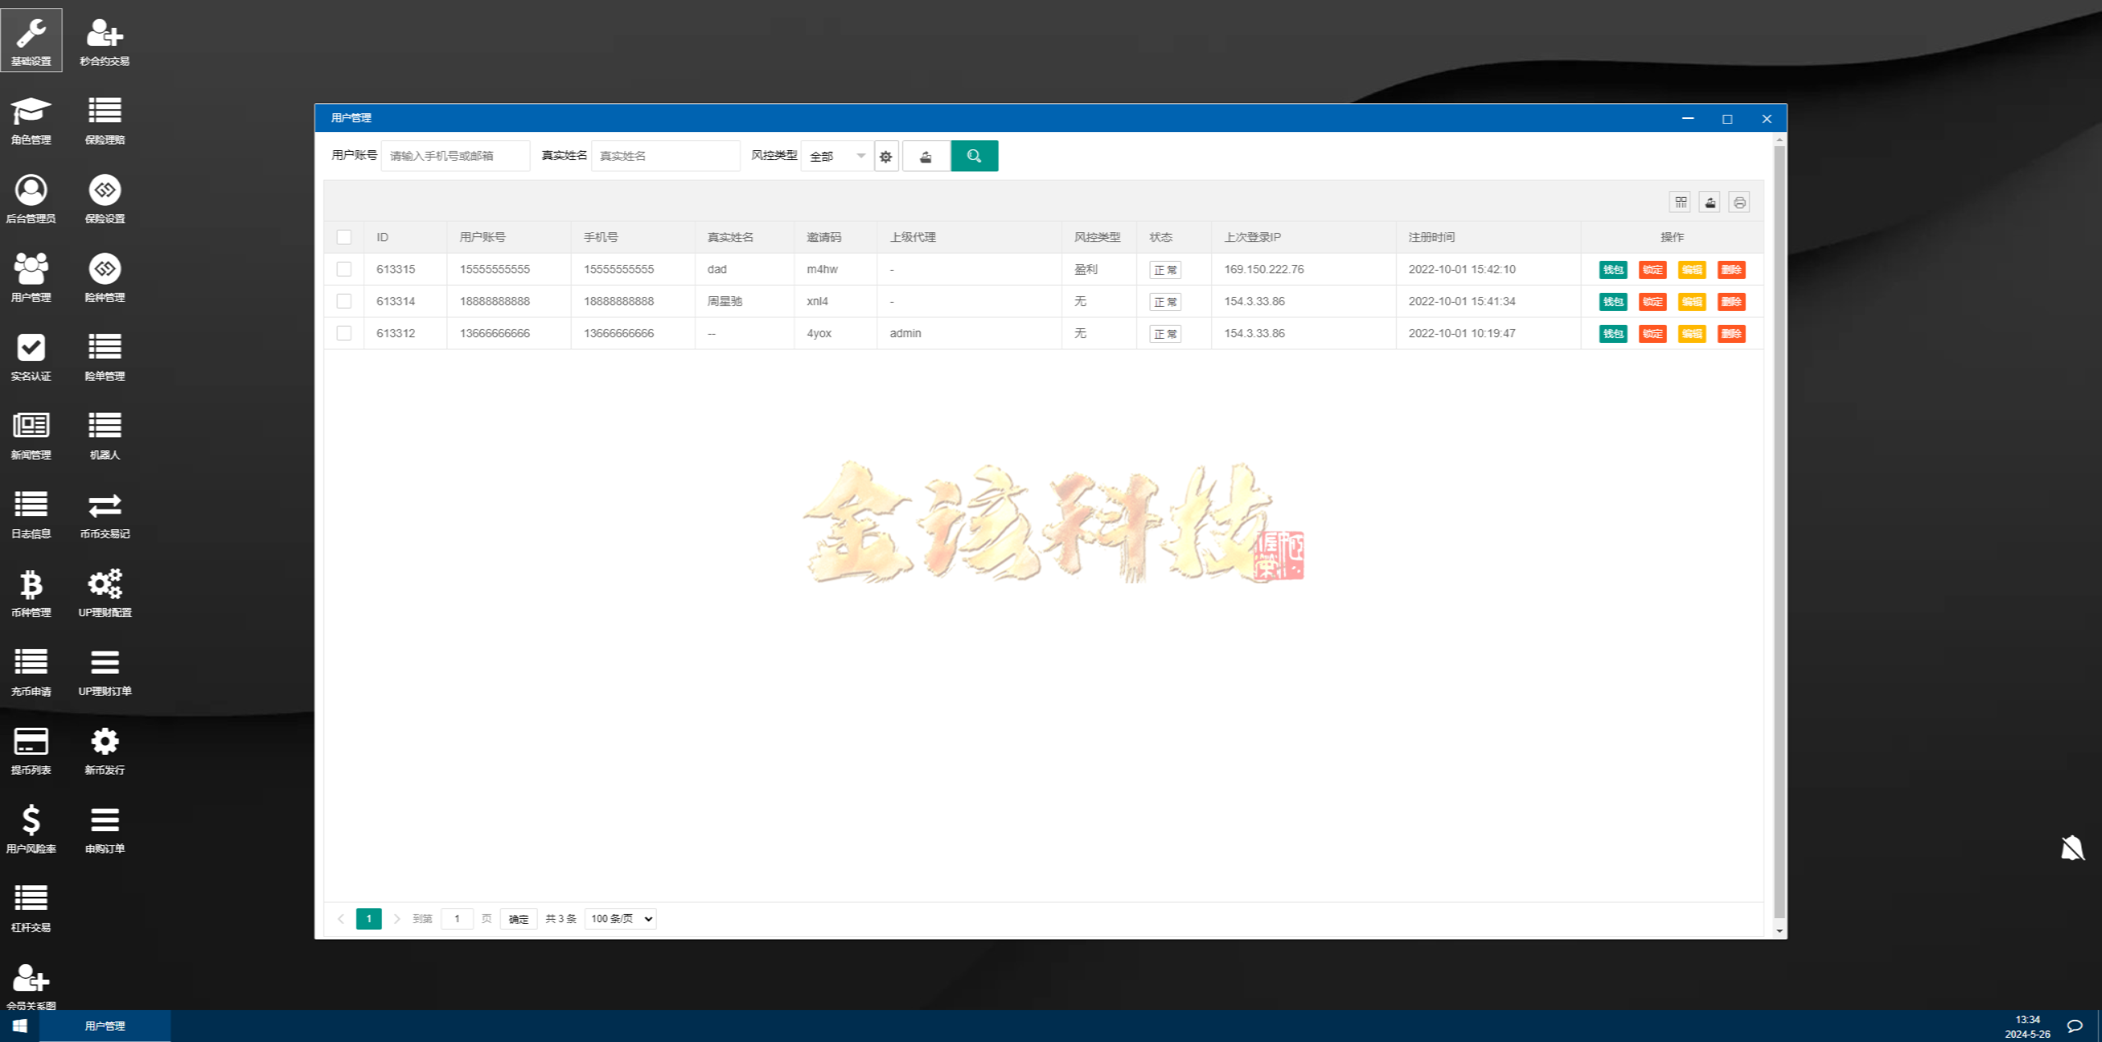Focus the 用户账号 phone or email input

(x=456, y=156)
